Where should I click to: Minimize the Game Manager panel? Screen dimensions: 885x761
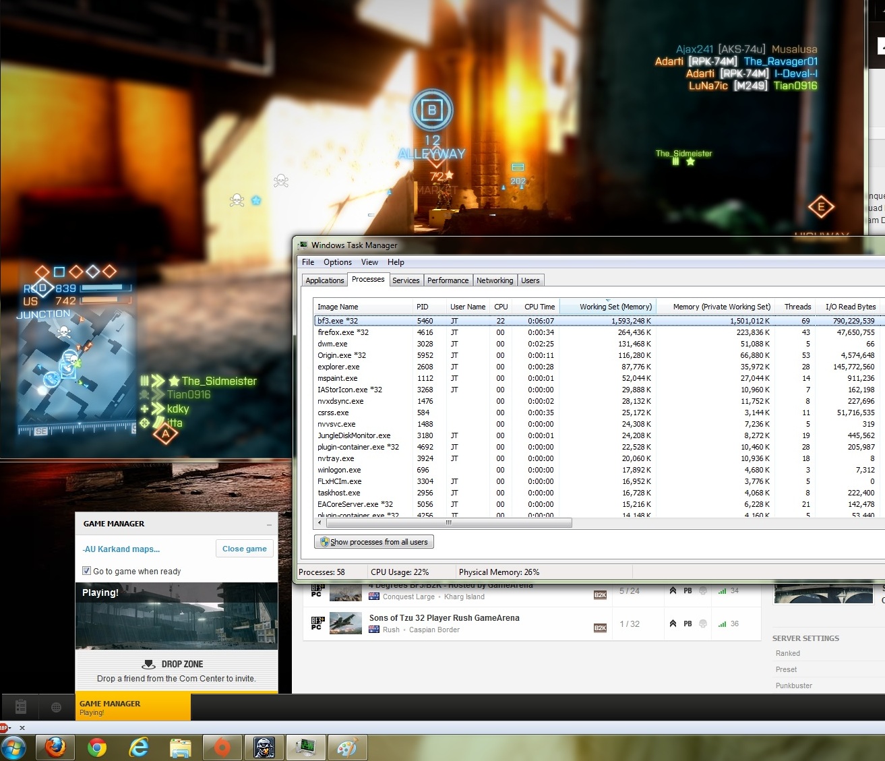(269, 524)
